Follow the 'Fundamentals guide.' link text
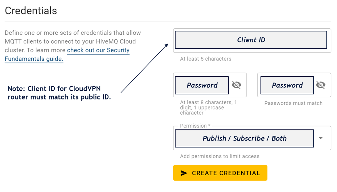 coord(34,59)
